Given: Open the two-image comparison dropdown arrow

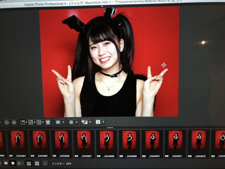Looking at the screenshot, I should click(x=43, y=122).
